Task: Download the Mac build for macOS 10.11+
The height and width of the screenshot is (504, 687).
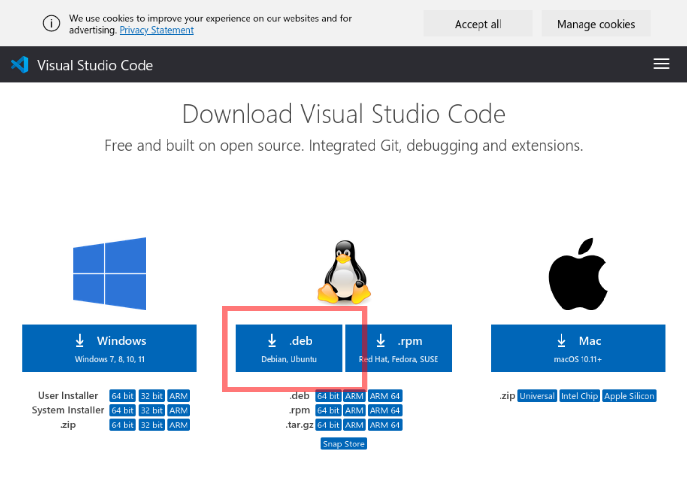Action: point(578,348)
